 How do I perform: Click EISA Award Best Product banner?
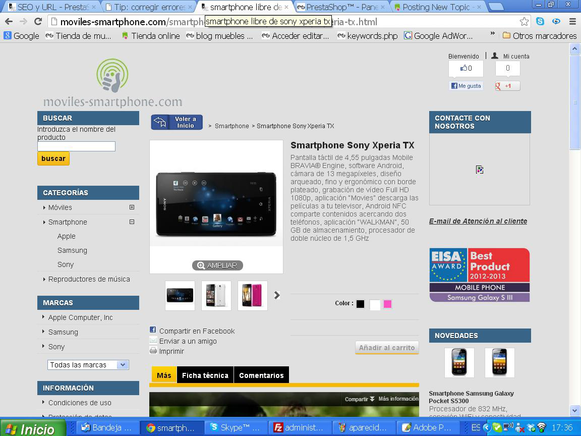click(480, 275)
